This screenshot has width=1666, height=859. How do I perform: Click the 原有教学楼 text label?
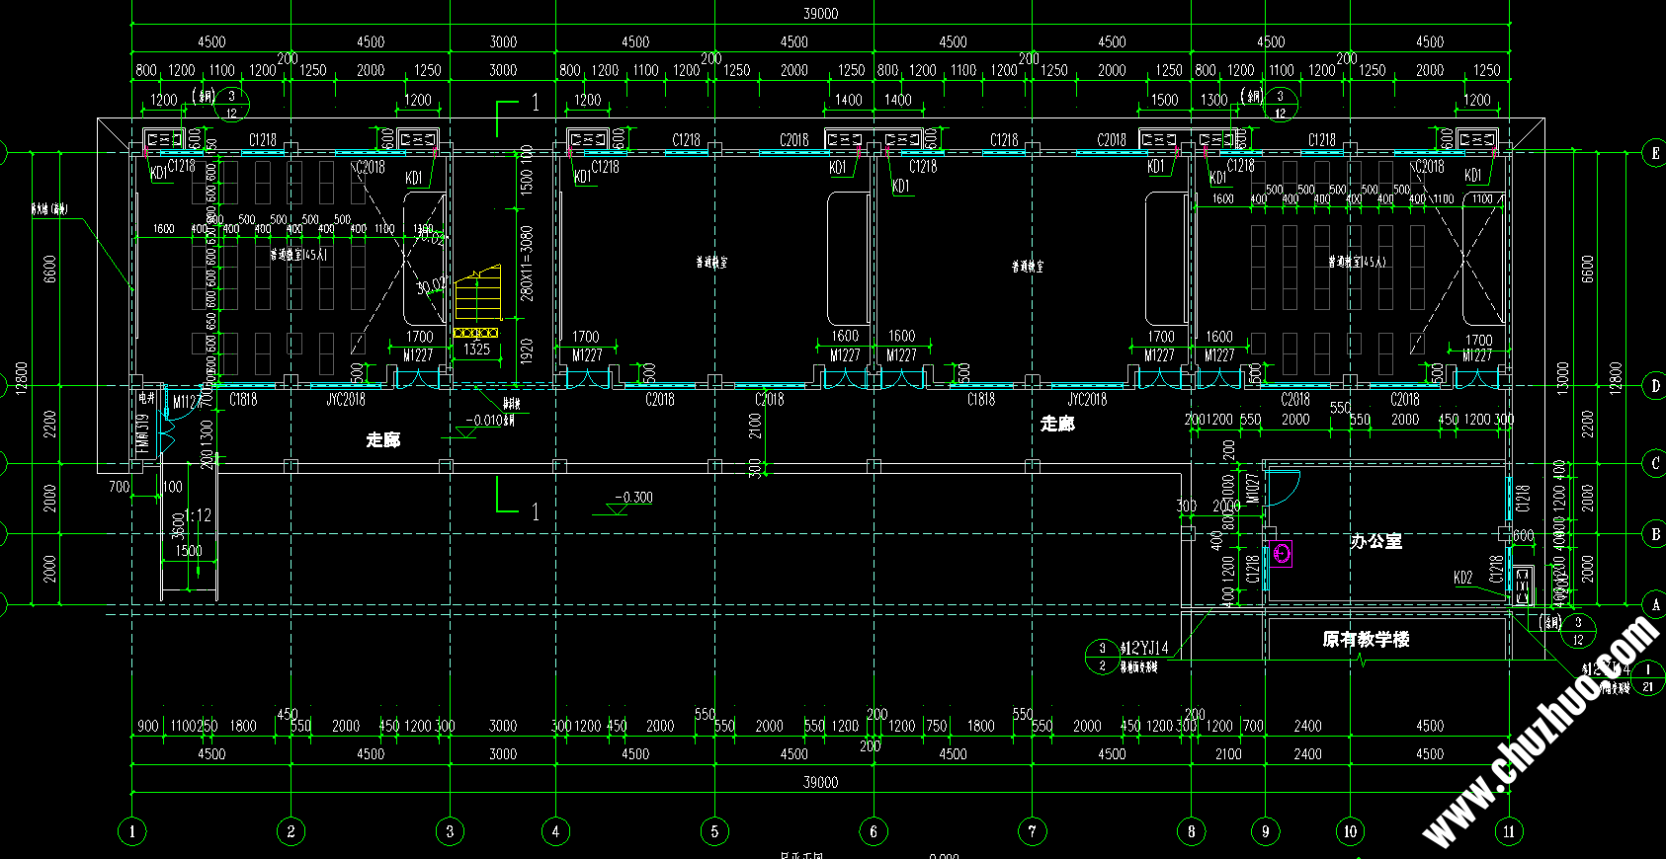point(1366,640)
